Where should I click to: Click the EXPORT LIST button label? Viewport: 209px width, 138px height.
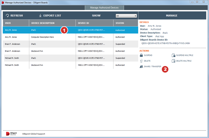point(52,16)
